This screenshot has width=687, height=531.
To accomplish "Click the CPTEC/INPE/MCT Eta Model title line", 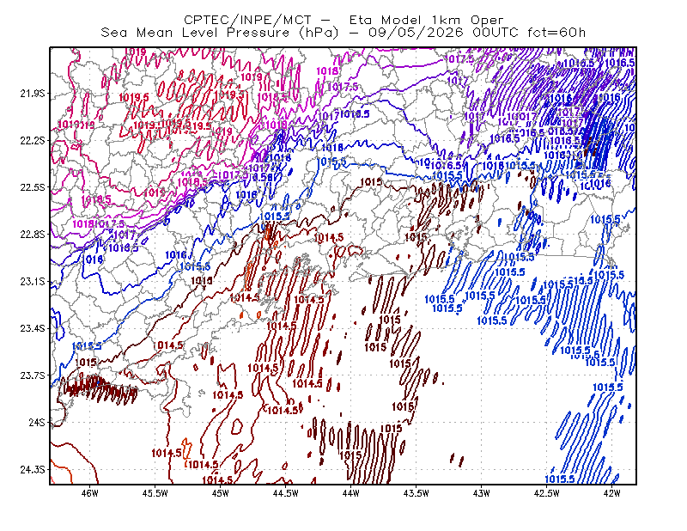I will click(343, 20).
